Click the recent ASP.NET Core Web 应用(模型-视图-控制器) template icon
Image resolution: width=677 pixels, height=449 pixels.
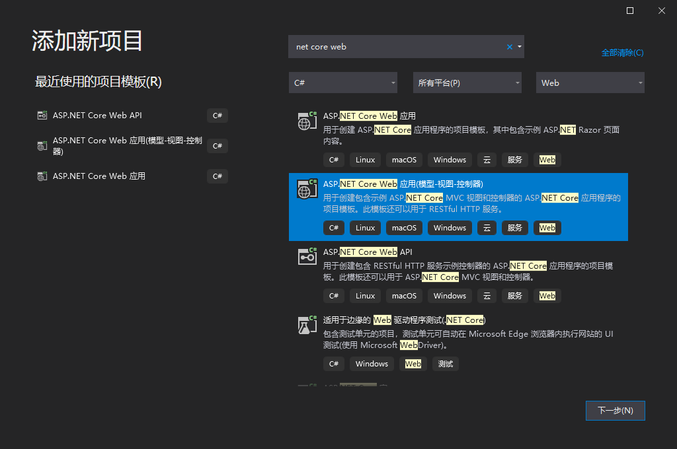click(x=41, y=145)
